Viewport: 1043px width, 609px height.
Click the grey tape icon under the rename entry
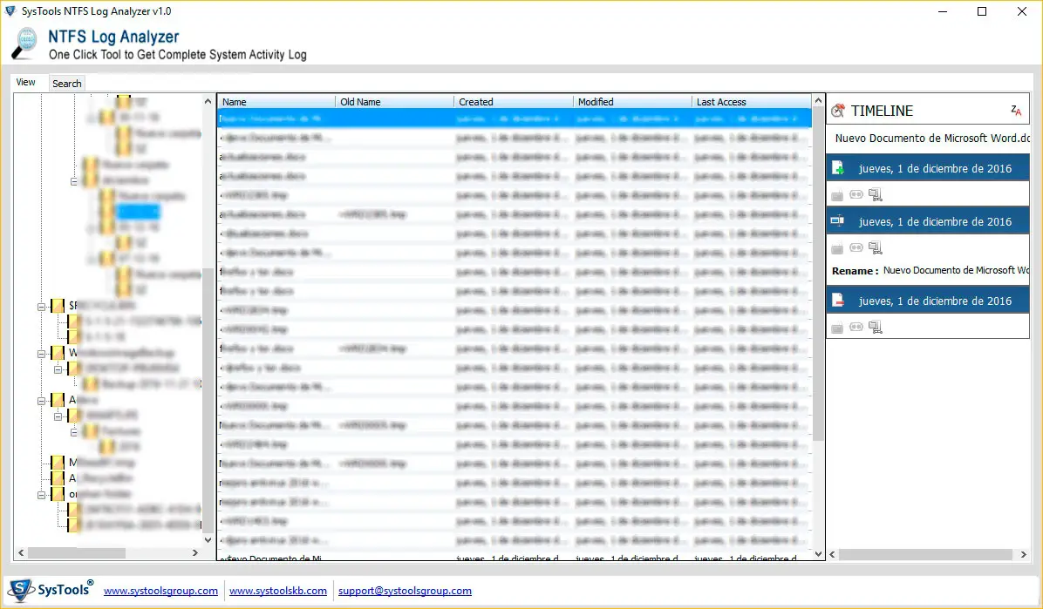pyautogui.click(x=856, y=247)
